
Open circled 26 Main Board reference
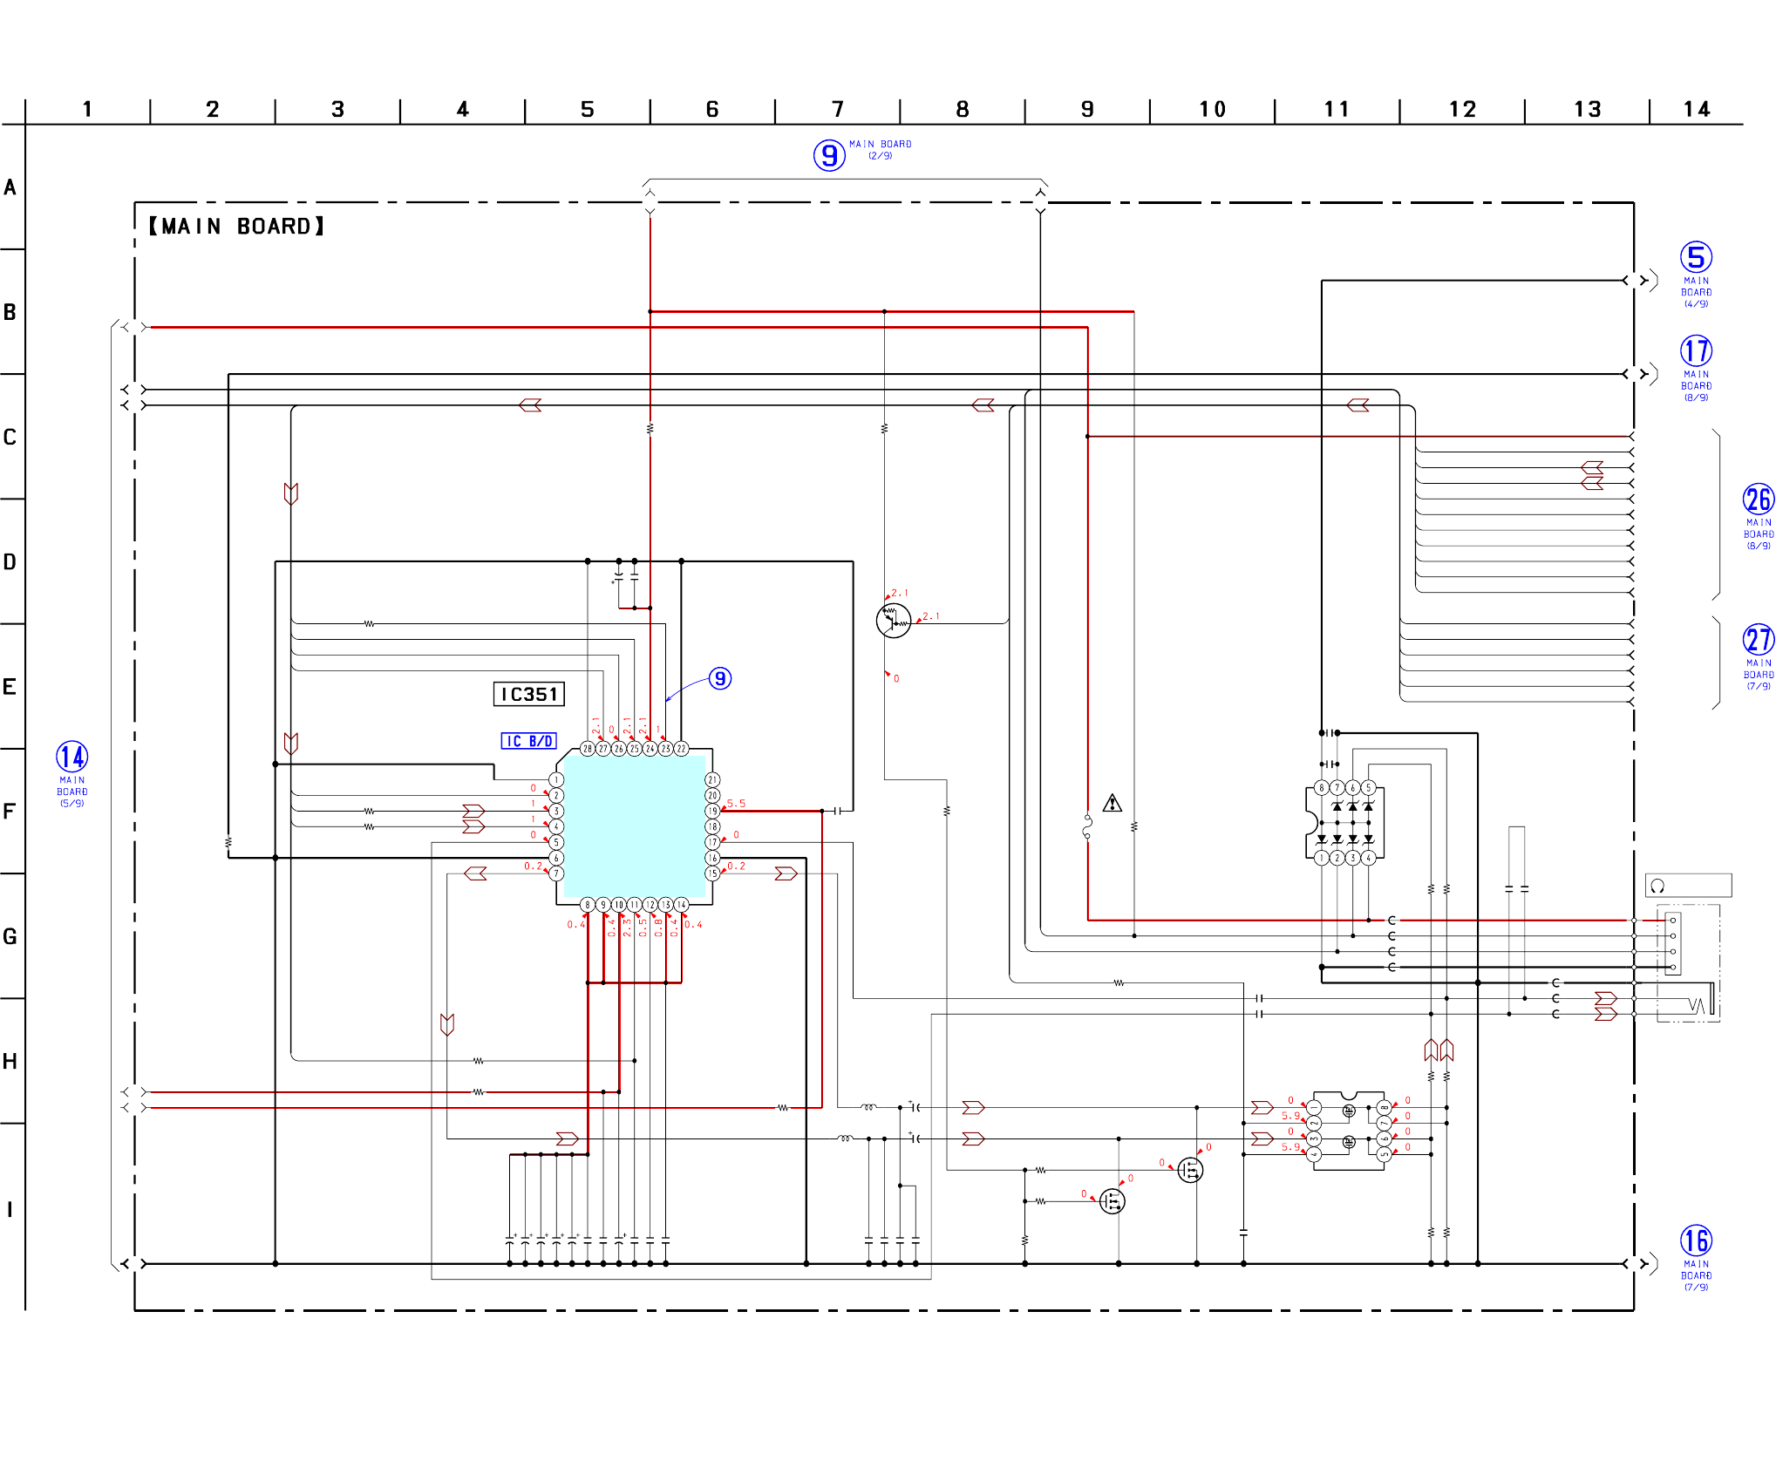click(1758, 500)
